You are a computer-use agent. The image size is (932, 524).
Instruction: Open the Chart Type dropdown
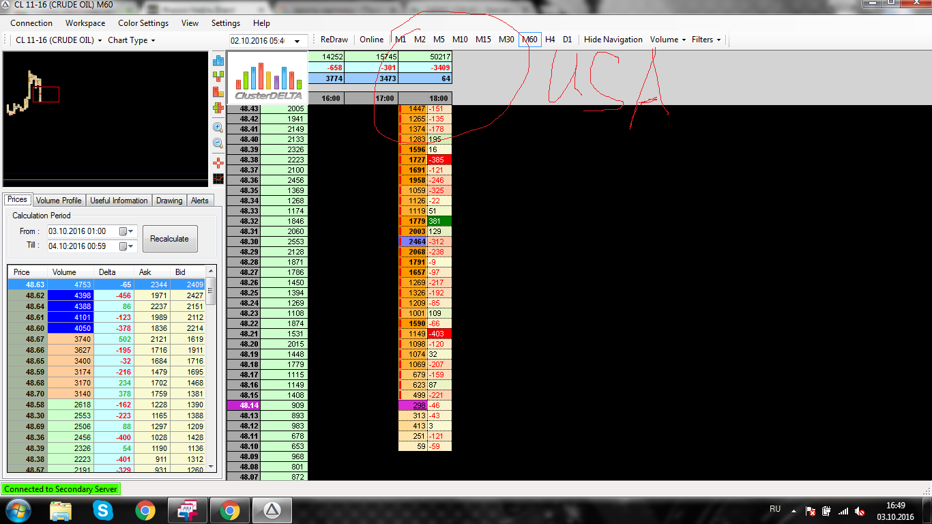[132, 40]
